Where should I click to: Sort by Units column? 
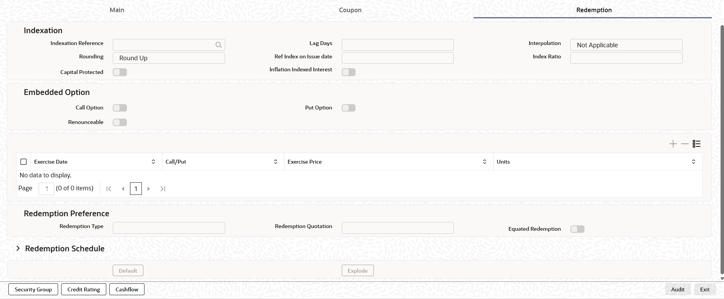693,162
